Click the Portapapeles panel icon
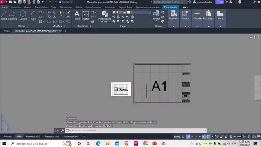Screen dimensions: 261x147 tap(208, 15)
